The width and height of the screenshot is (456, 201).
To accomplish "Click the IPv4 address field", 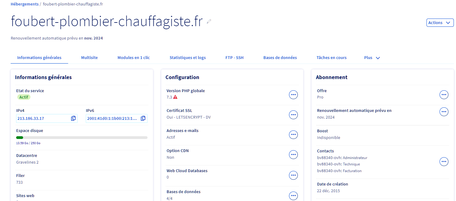I will [47, 118].
